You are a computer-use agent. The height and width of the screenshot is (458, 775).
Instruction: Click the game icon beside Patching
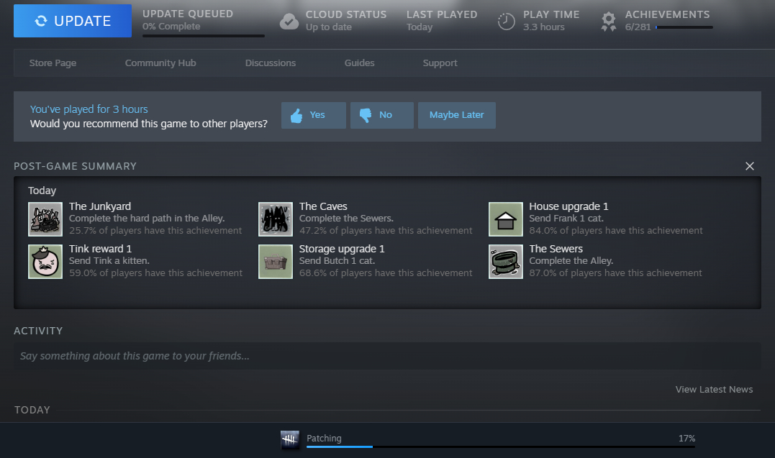pos(290,439)
